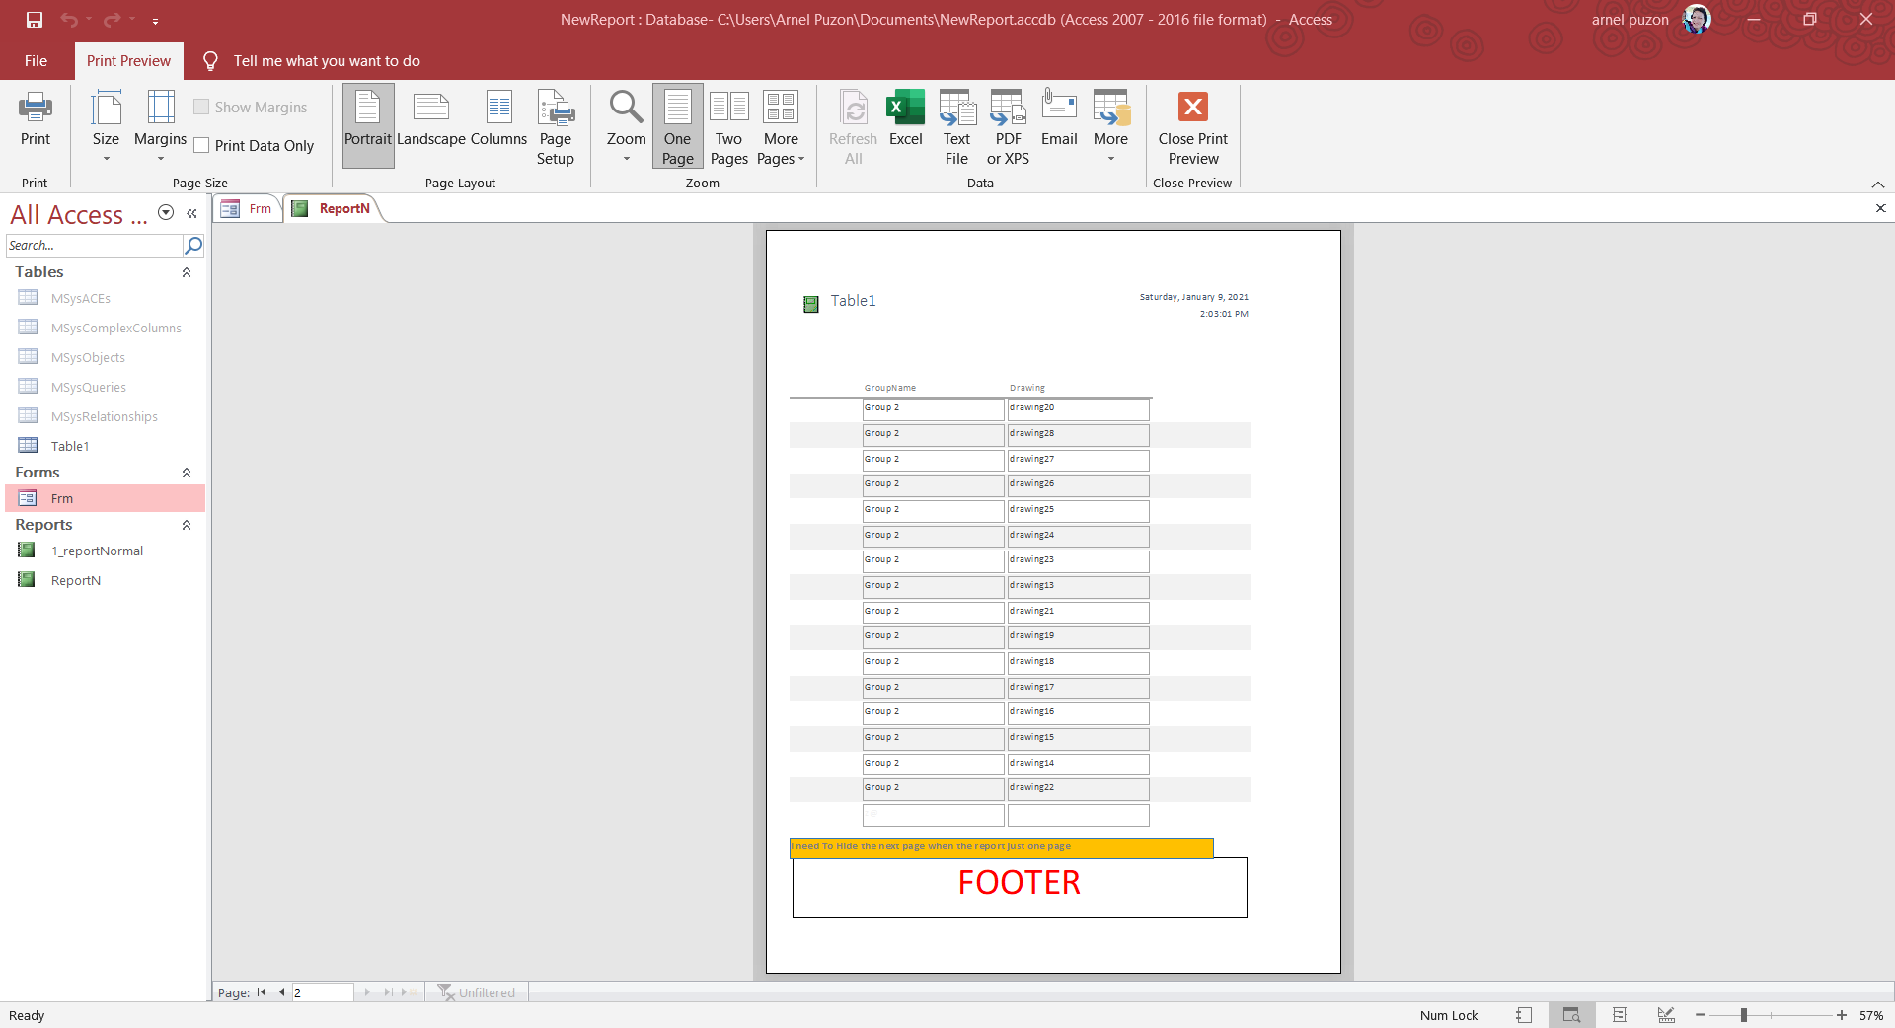
Task: Open Page Setup dialog
Action: point(556,126)
